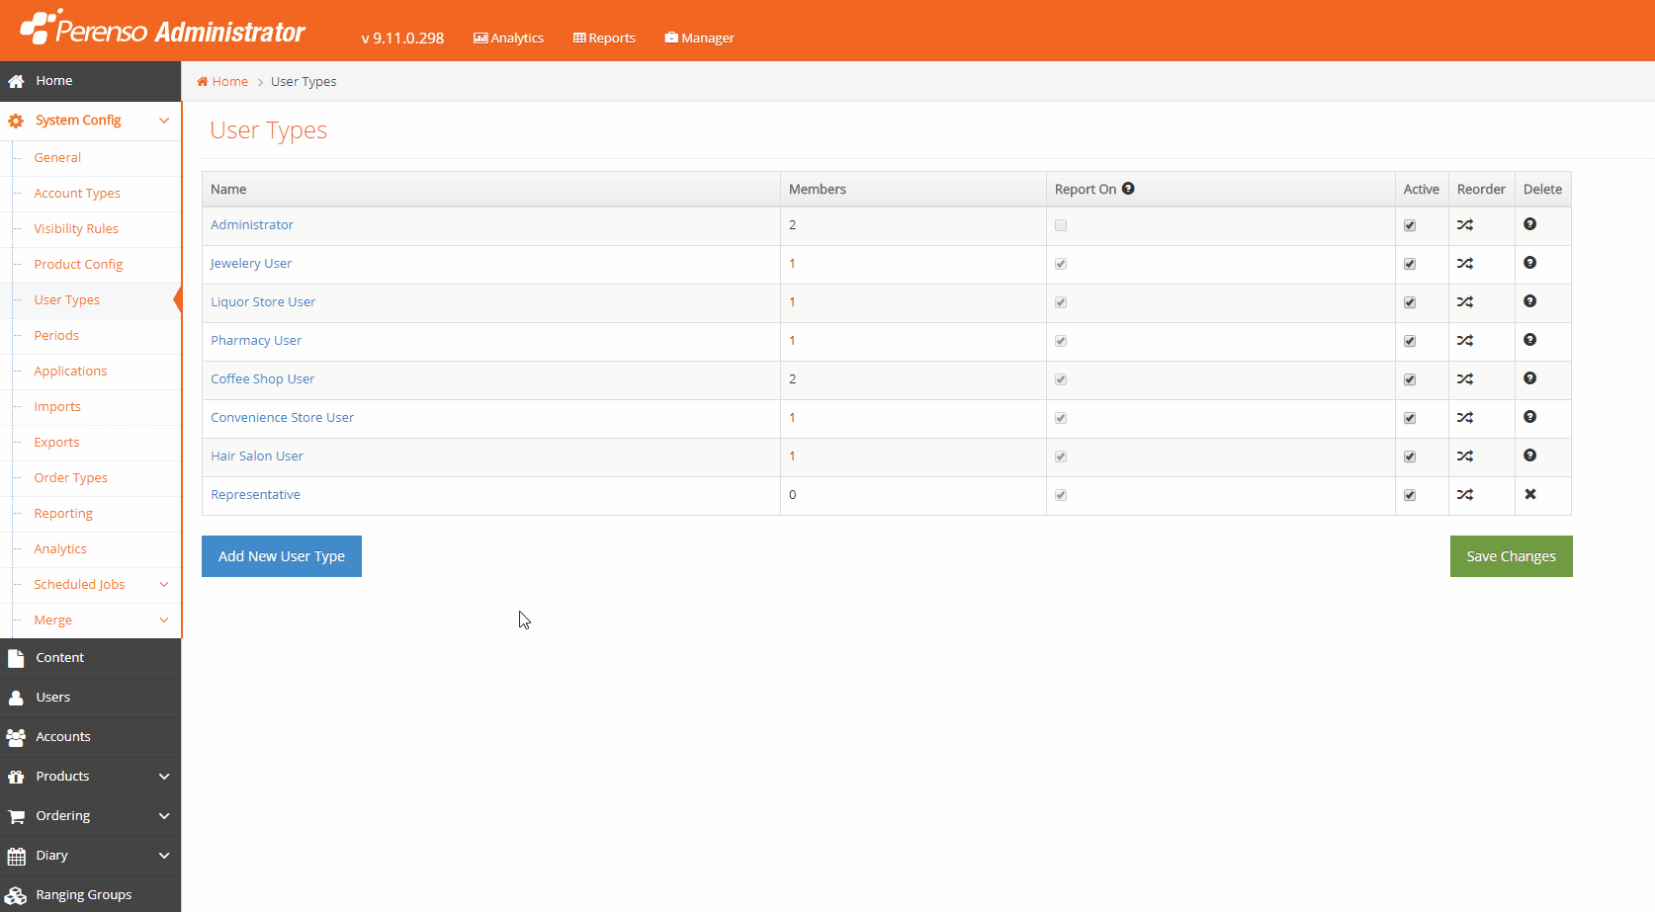Click the Report On help icon

click(x=1128, y=189)
